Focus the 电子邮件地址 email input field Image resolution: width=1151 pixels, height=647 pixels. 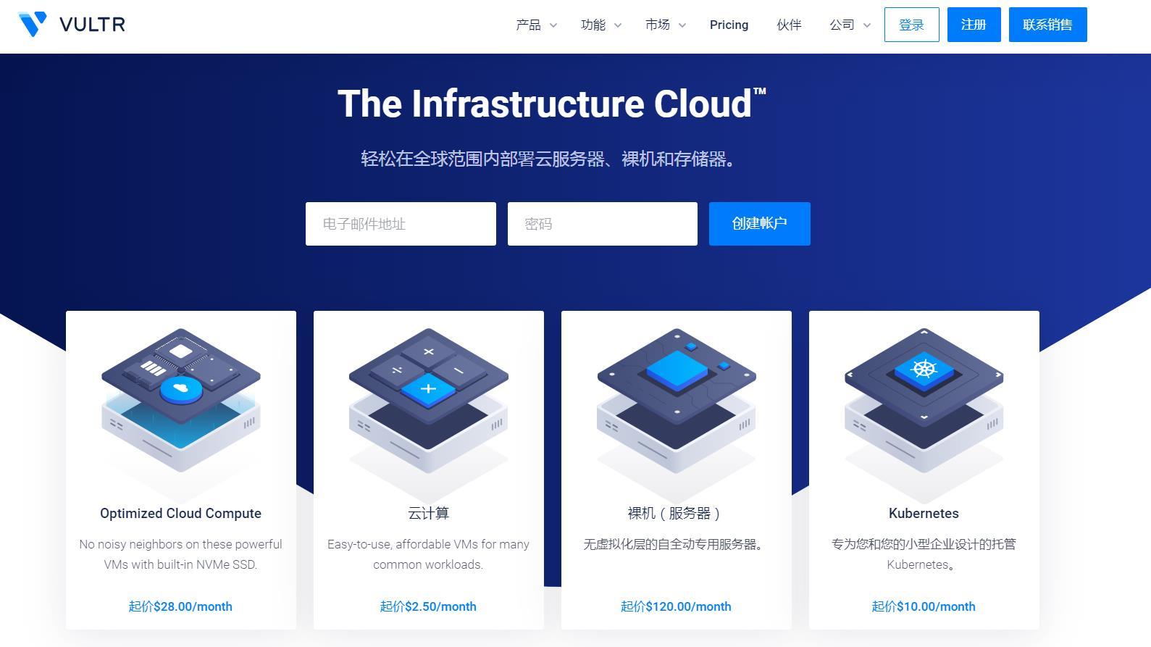pyautogui.click(x=401, y=224)
